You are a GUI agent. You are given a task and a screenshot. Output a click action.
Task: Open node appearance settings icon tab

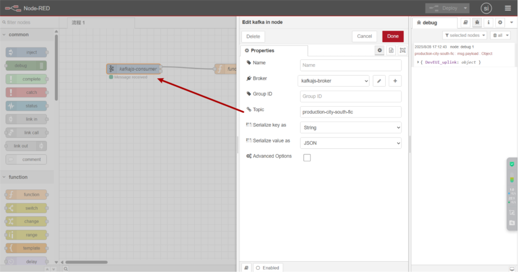(403, 50)
